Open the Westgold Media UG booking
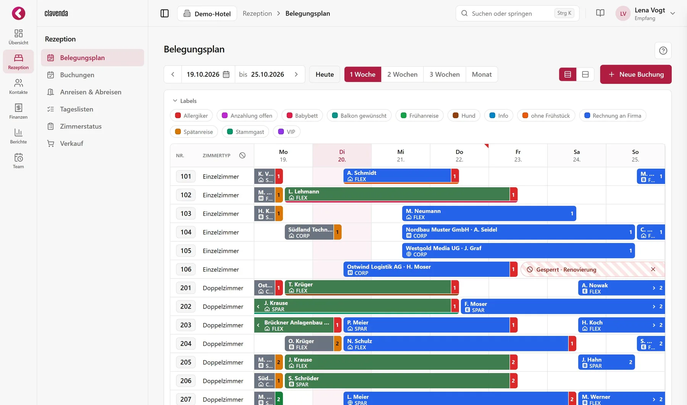The height and width of the screenshot is (405, 687). coord(518,251)
